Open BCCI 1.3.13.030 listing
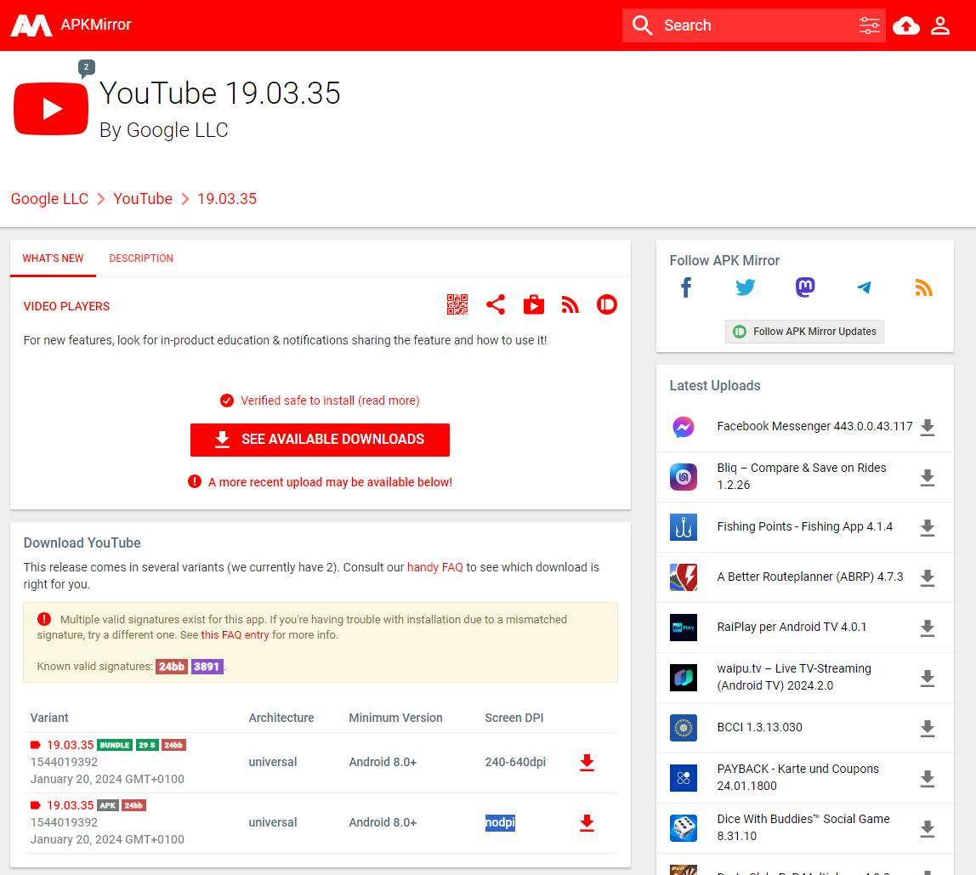976x875 pixels. point(759,727)
